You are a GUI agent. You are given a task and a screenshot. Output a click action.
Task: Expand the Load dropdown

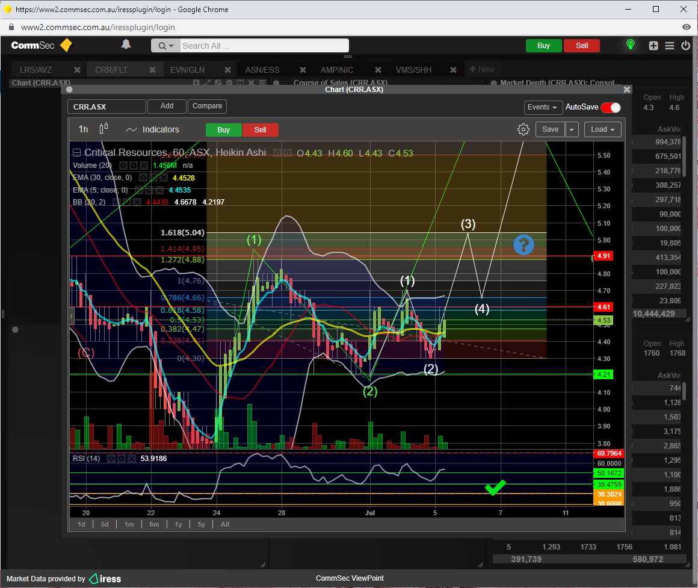pyautogui.click(x=602, y=129)
